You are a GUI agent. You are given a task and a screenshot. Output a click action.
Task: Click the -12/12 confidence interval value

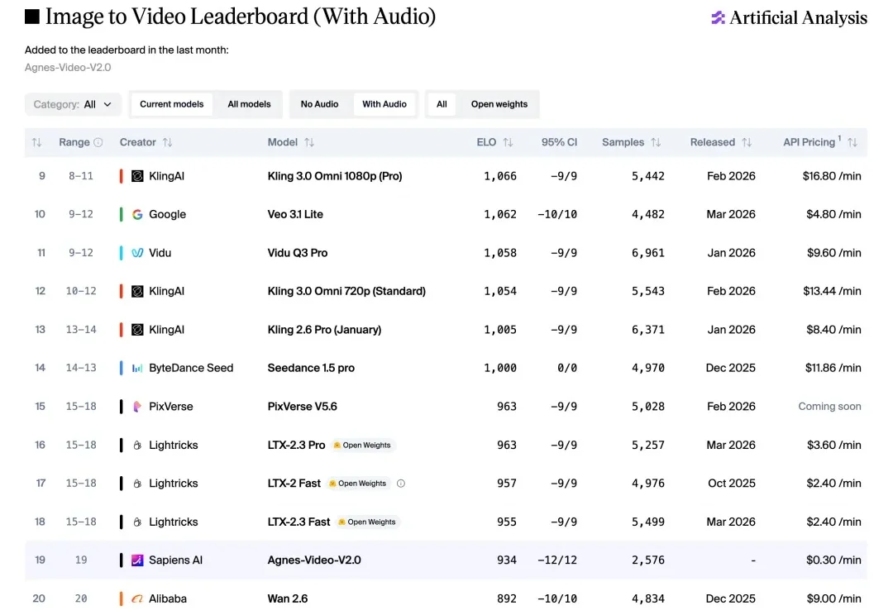tap(557, 560)
